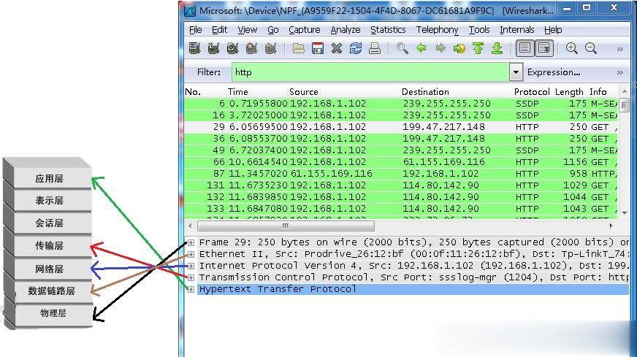This screenshot has height=357, width=637.
Task: Sort by the Protocol column header
Action: coord(532,92)
